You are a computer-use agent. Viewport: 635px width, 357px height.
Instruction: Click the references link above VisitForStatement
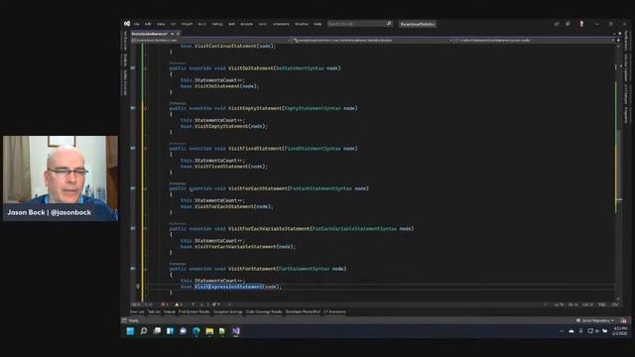pos(178,264)
